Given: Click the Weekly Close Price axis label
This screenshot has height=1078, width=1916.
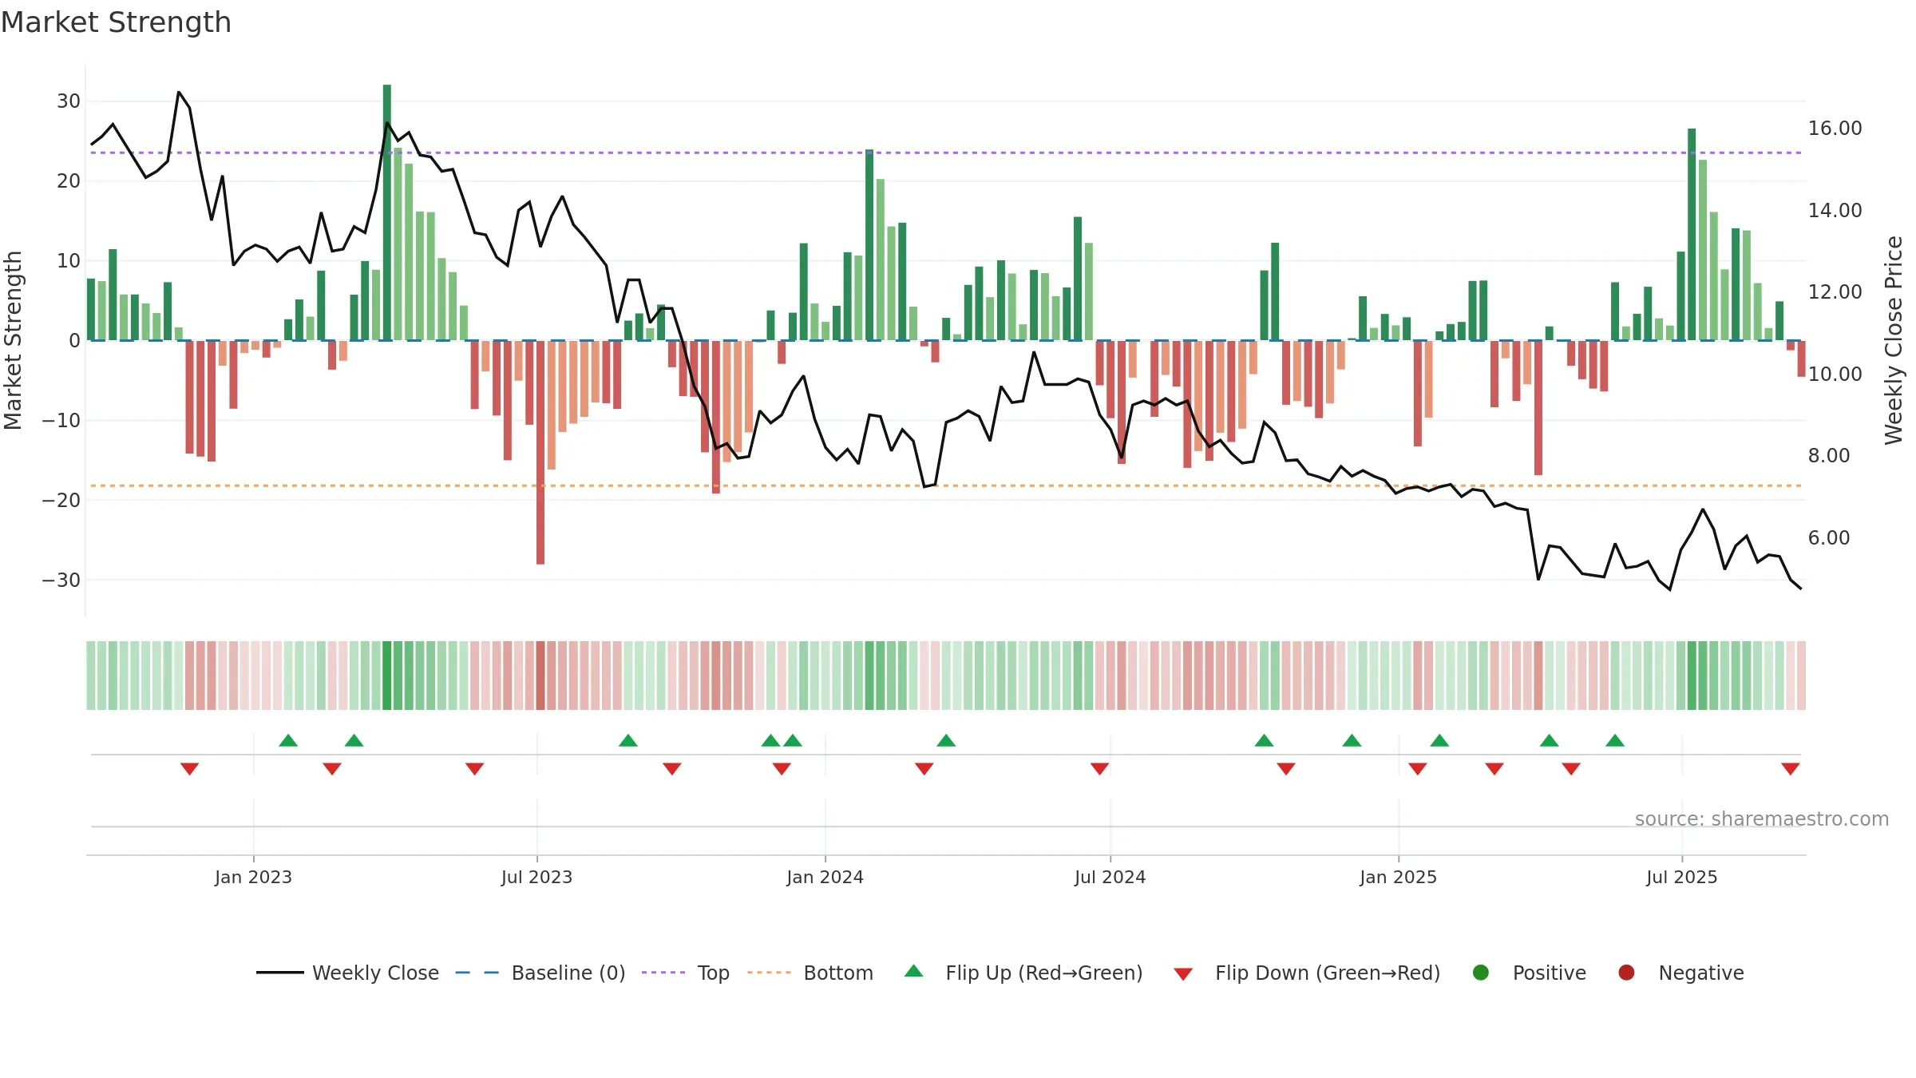Looking at the screenshot, I should pyautogui.click(x=1894, y=340).
